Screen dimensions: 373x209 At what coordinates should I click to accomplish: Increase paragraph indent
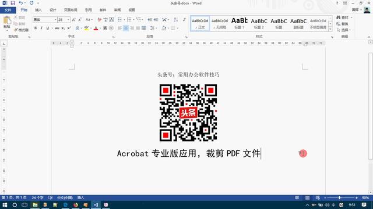click(156, 20)
